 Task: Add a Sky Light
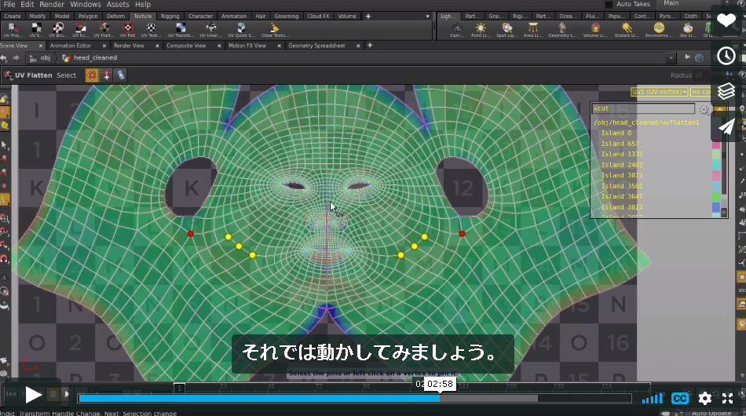(x=687, y=30)
